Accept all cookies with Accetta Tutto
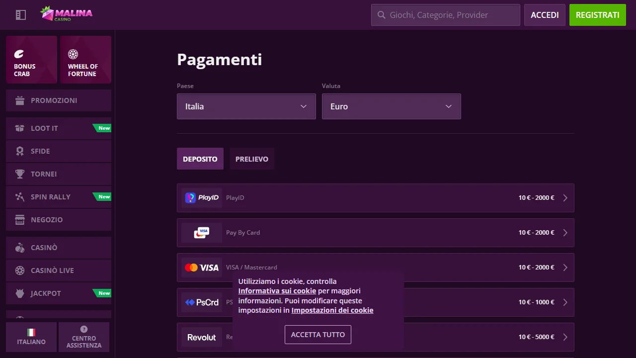The image size is (636, 358). [x=318, y=335]
